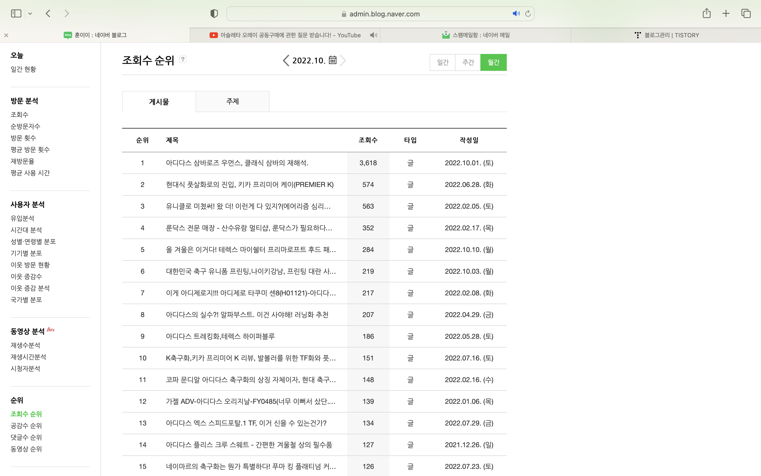Select the 월간 period button

click(493, 62)
